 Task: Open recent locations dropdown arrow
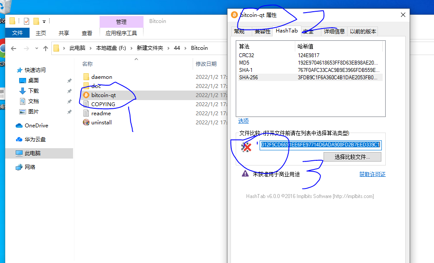pyautogui.click(x=37, y=49)
